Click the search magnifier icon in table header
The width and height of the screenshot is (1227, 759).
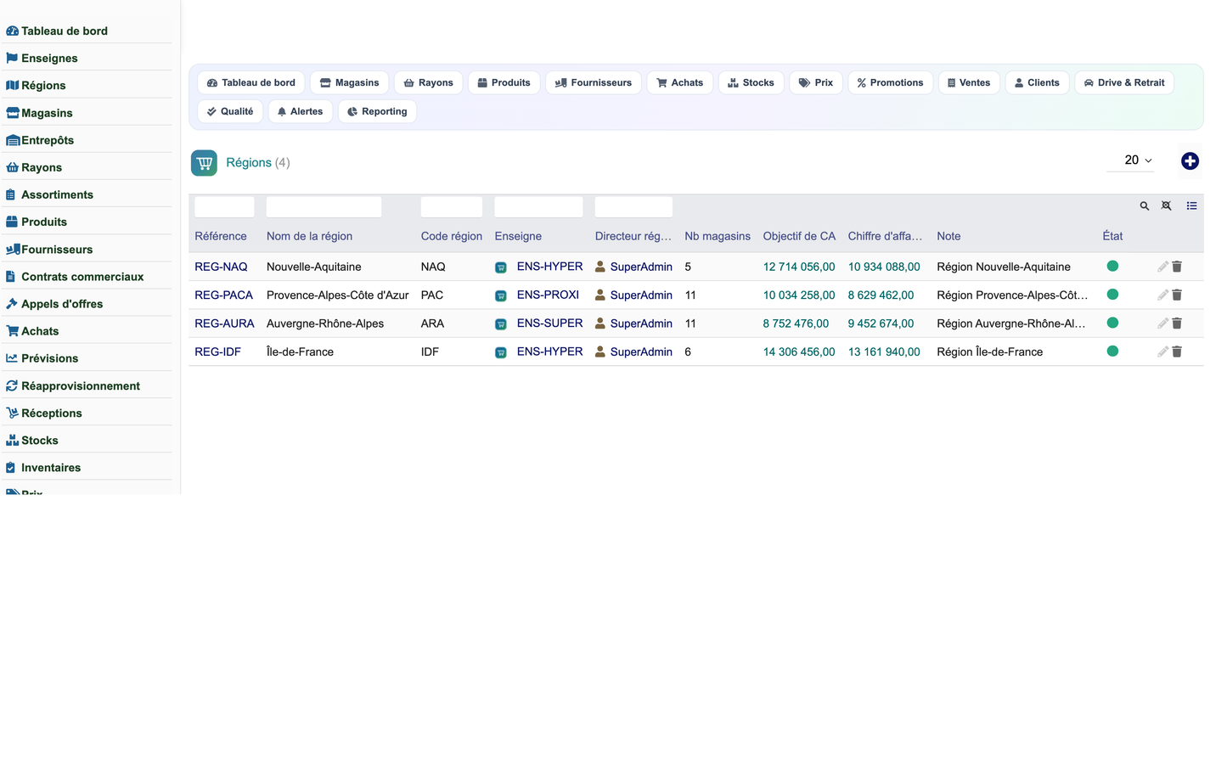tap(1145, 206)
